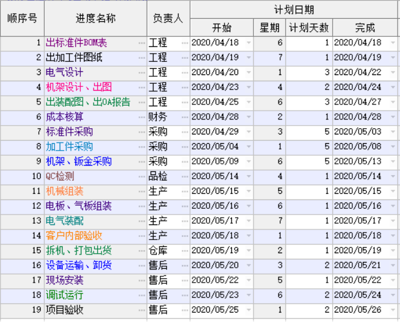400x322 pixels.
Task: Click the 计划天数 column header
Action: click(309, 28)
